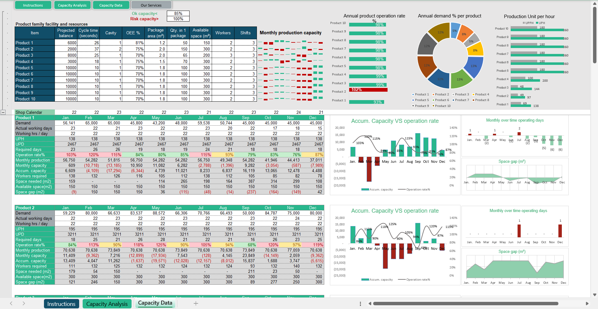The height and width of the screenshot is (309, 598).
Task: Click the red Product 2 102% bar
Action: click(368, 90)
